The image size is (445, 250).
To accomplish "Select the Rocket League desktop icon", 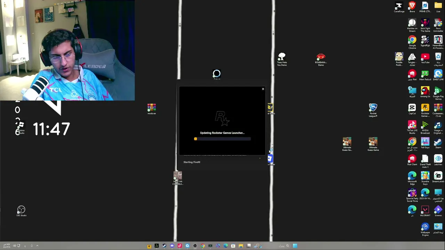I will click(x=373, y=110).
